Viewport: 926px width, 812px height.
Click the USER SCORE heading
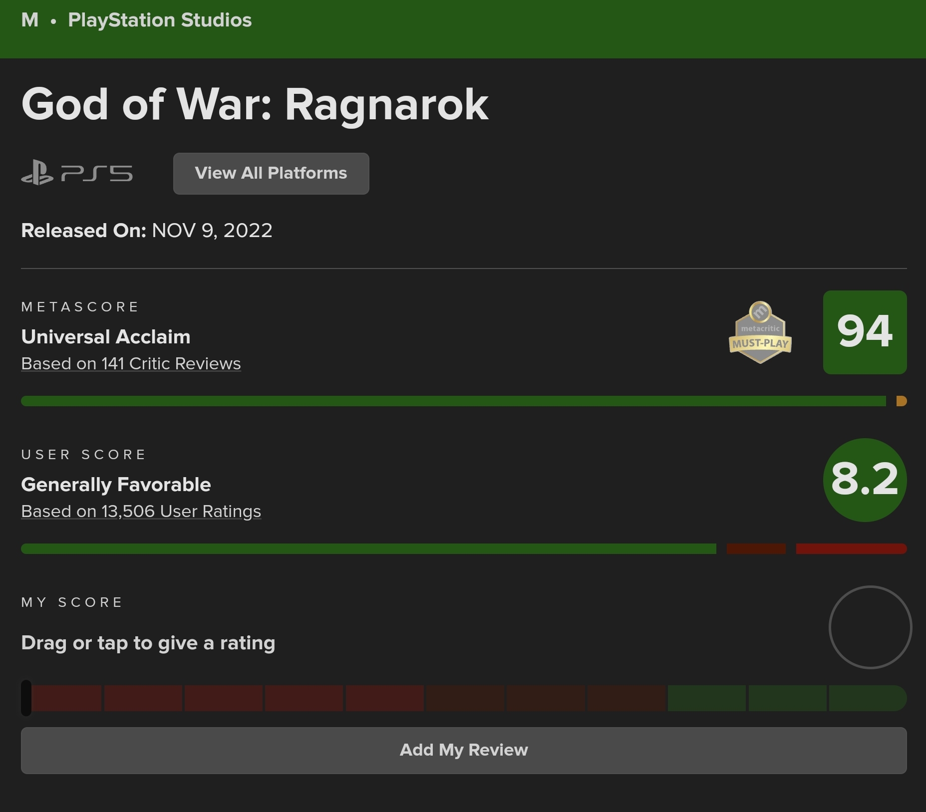click(83, 454)
